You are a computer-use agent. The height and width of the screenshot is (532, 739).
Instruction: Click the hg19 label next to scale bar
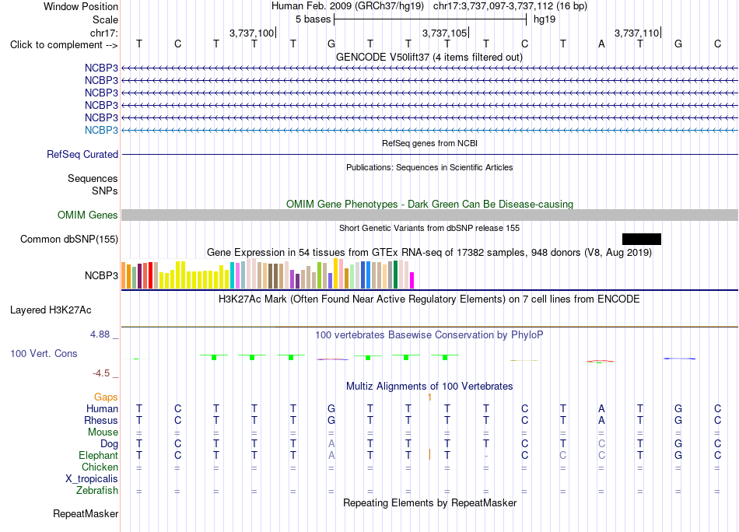point(545,19)
